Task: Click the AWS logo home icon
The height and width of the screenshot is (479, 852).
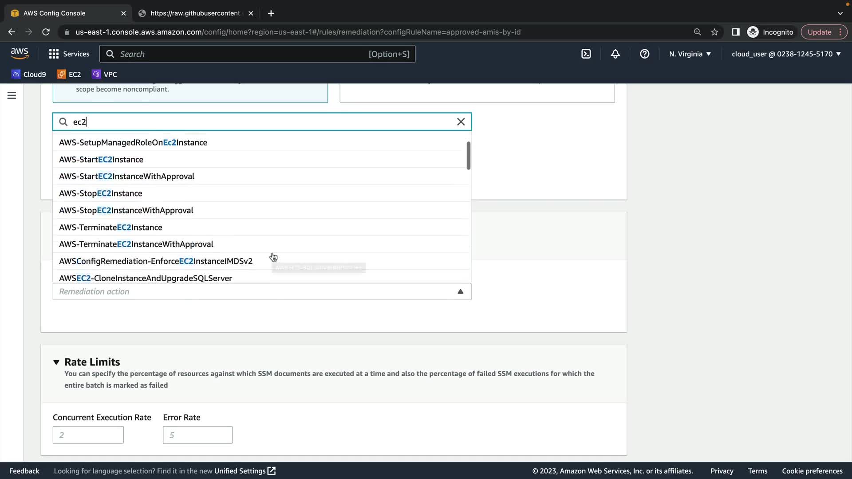Action: click(20, 53)
